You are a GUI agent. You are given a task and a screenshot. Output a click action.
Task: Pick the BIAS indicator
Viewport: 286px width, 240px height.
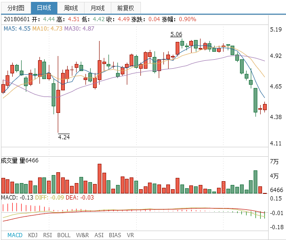115,235
